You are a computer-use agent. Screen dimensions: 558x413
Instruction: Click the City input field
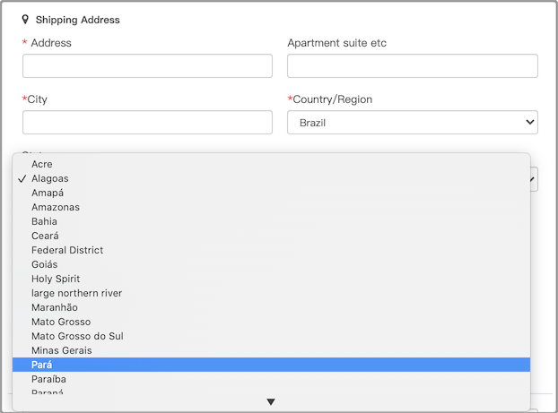click(147, 123)
